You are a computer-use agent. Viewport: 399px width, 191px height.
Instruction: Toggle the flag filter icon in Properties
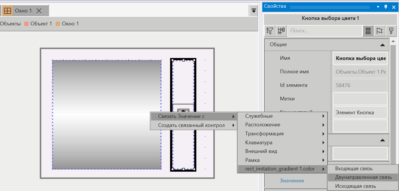pos(379,31)
